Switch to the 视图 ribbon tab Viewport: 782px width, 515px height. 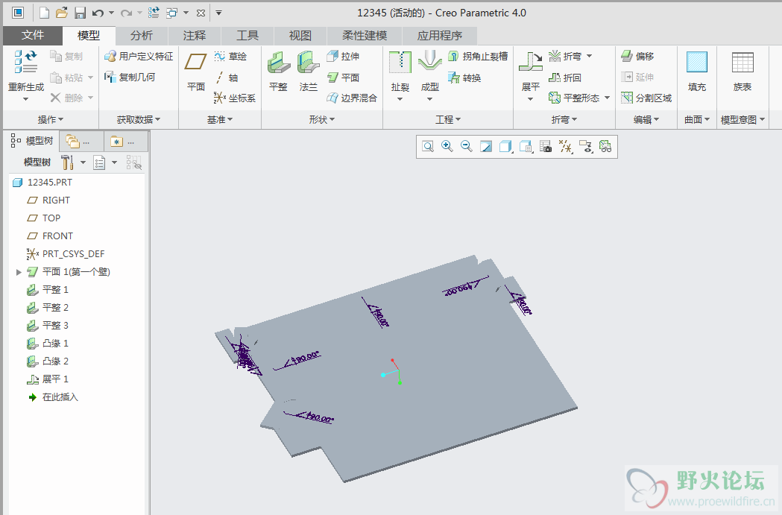300,35
